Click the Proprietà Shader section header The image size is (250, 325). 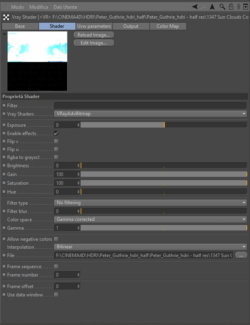click(x=125, y=97)
